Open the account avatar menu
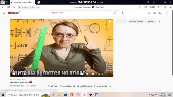Image resolution: width=173 pixels, height=97 pixels. tap(167, 13)
